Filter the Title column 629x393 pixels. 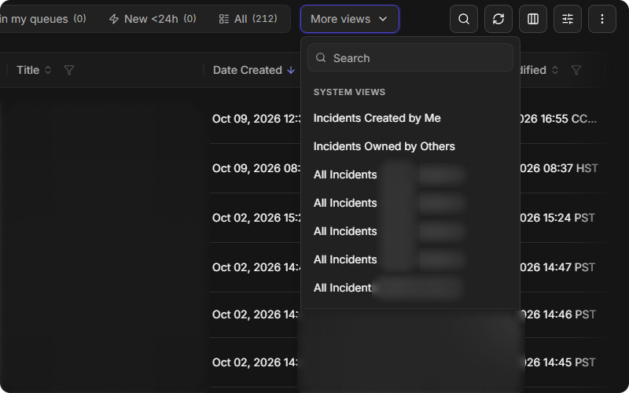click(x=69, y=70)
